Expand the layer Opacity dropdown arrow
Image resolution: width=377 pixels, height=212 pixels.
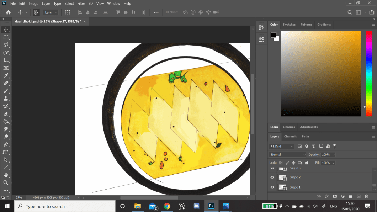pos(333,155)
